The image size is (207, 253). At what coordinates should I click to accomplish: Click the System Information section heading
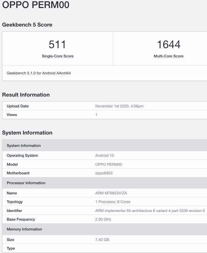tap(27, 133)
